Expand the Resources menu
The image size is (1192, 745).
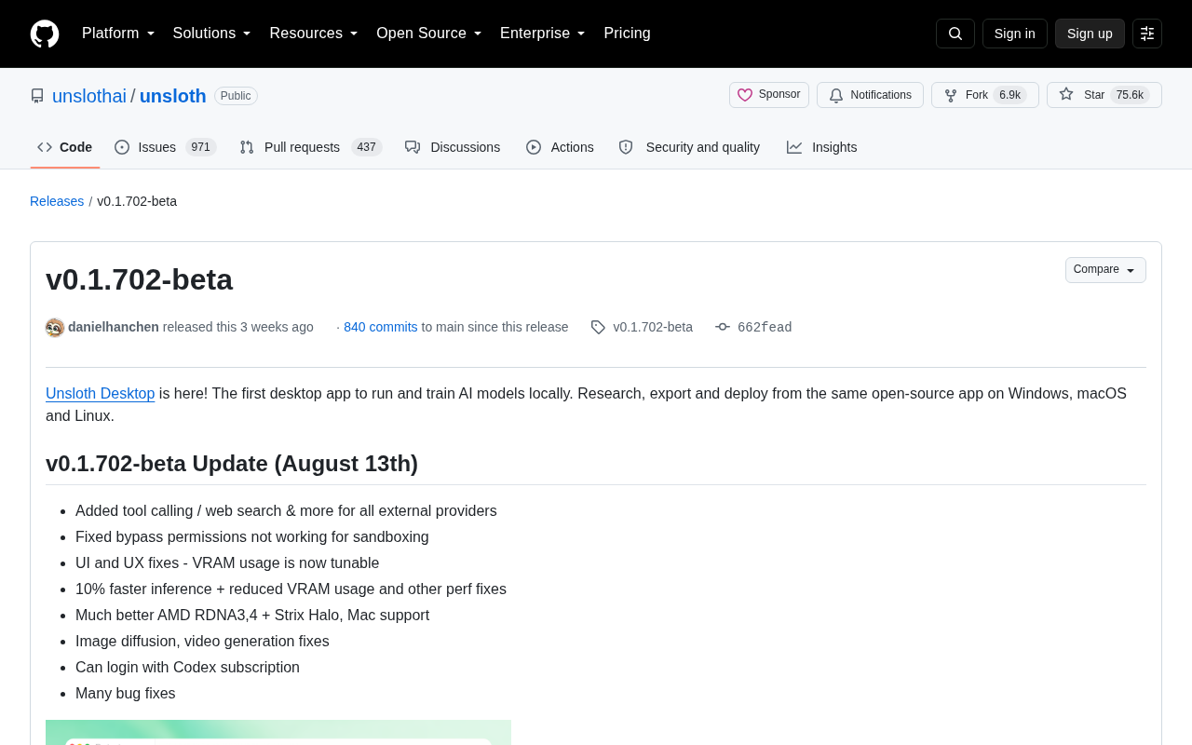(314, 34)
